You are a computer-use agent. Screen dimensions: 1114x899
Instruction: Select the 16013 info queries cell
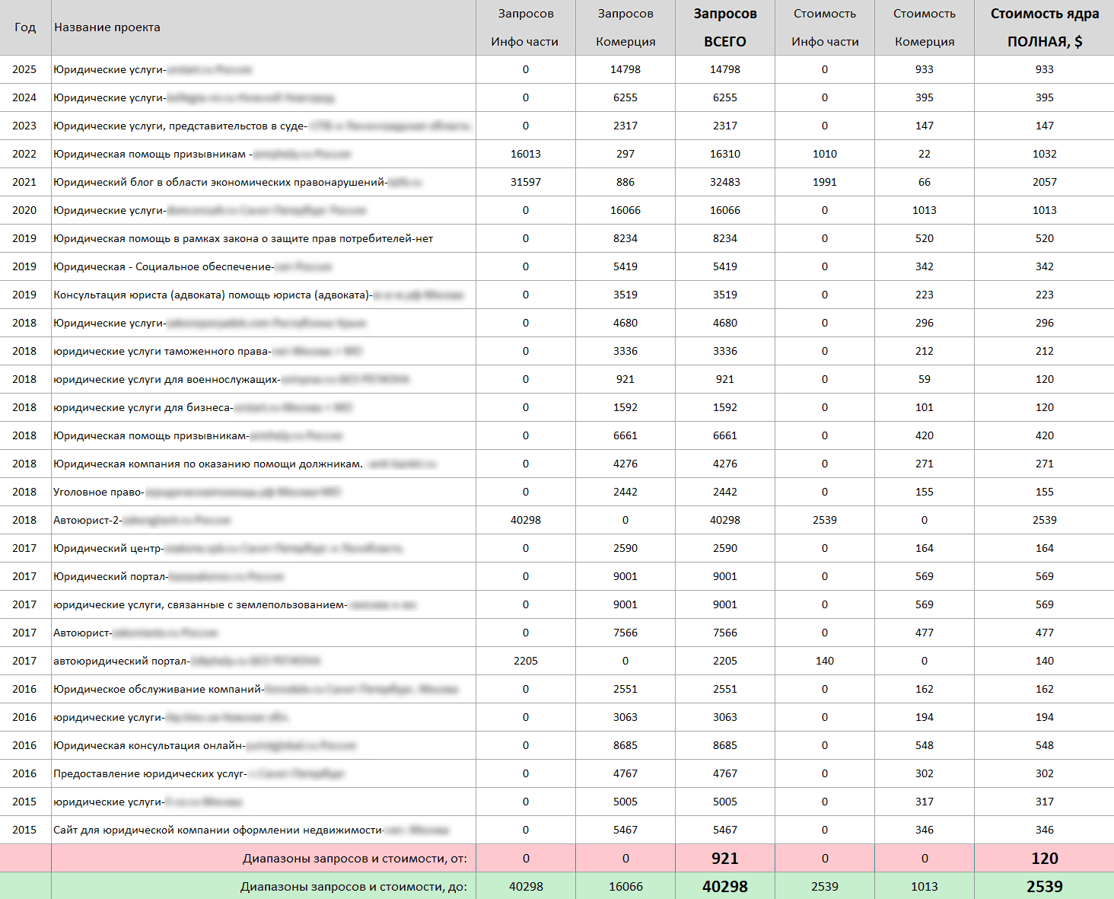[525, 154]
